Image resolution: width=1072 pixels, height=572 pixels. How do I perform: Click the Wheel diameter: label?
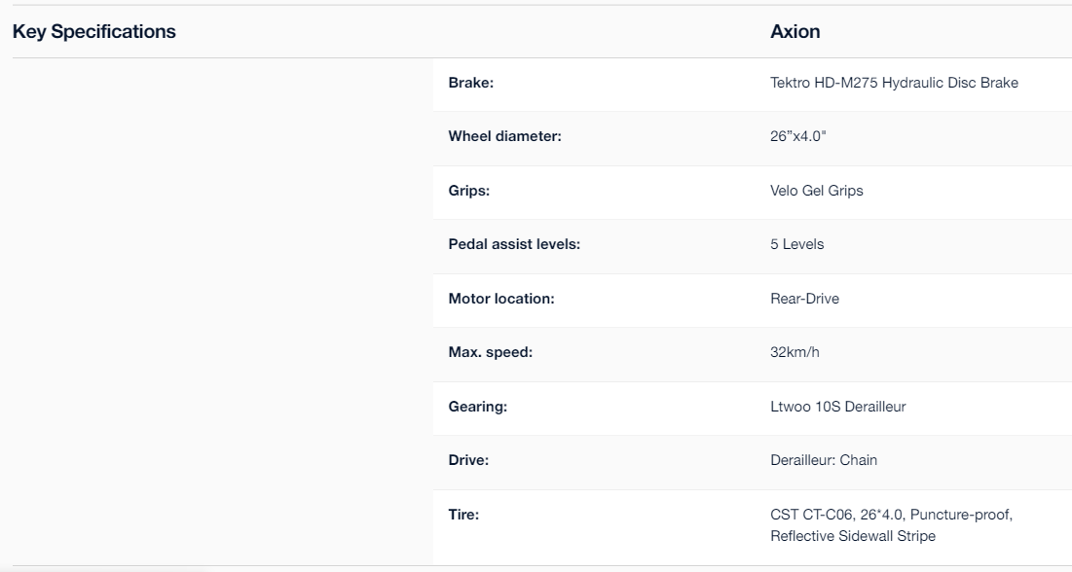(x=505, y=136)
